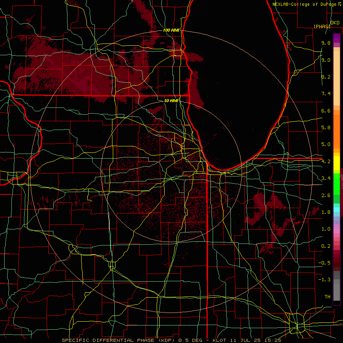The height and width of the screenshot is (343, 343).
Task: Click the DKD label above the legend
Action: [335, 23]
